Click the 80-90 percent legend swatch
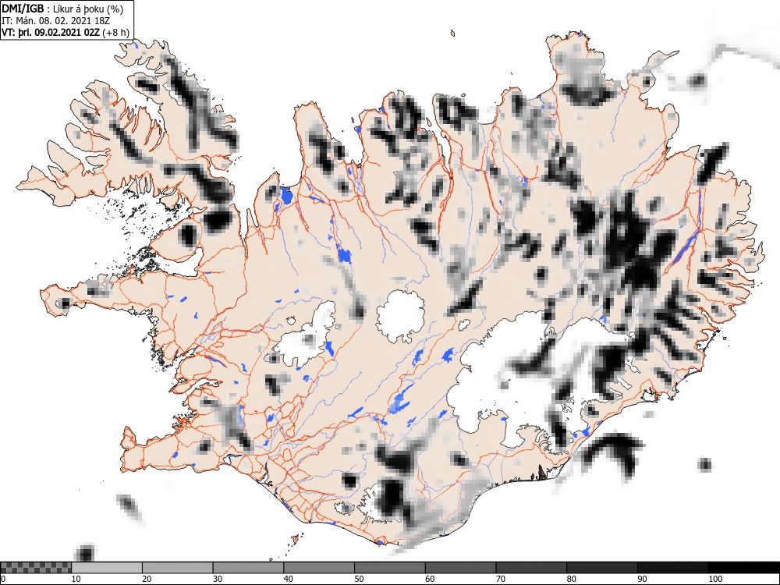The width and height of the screenshot is (780, 585). pyautogui.click(x=601, y=568)
